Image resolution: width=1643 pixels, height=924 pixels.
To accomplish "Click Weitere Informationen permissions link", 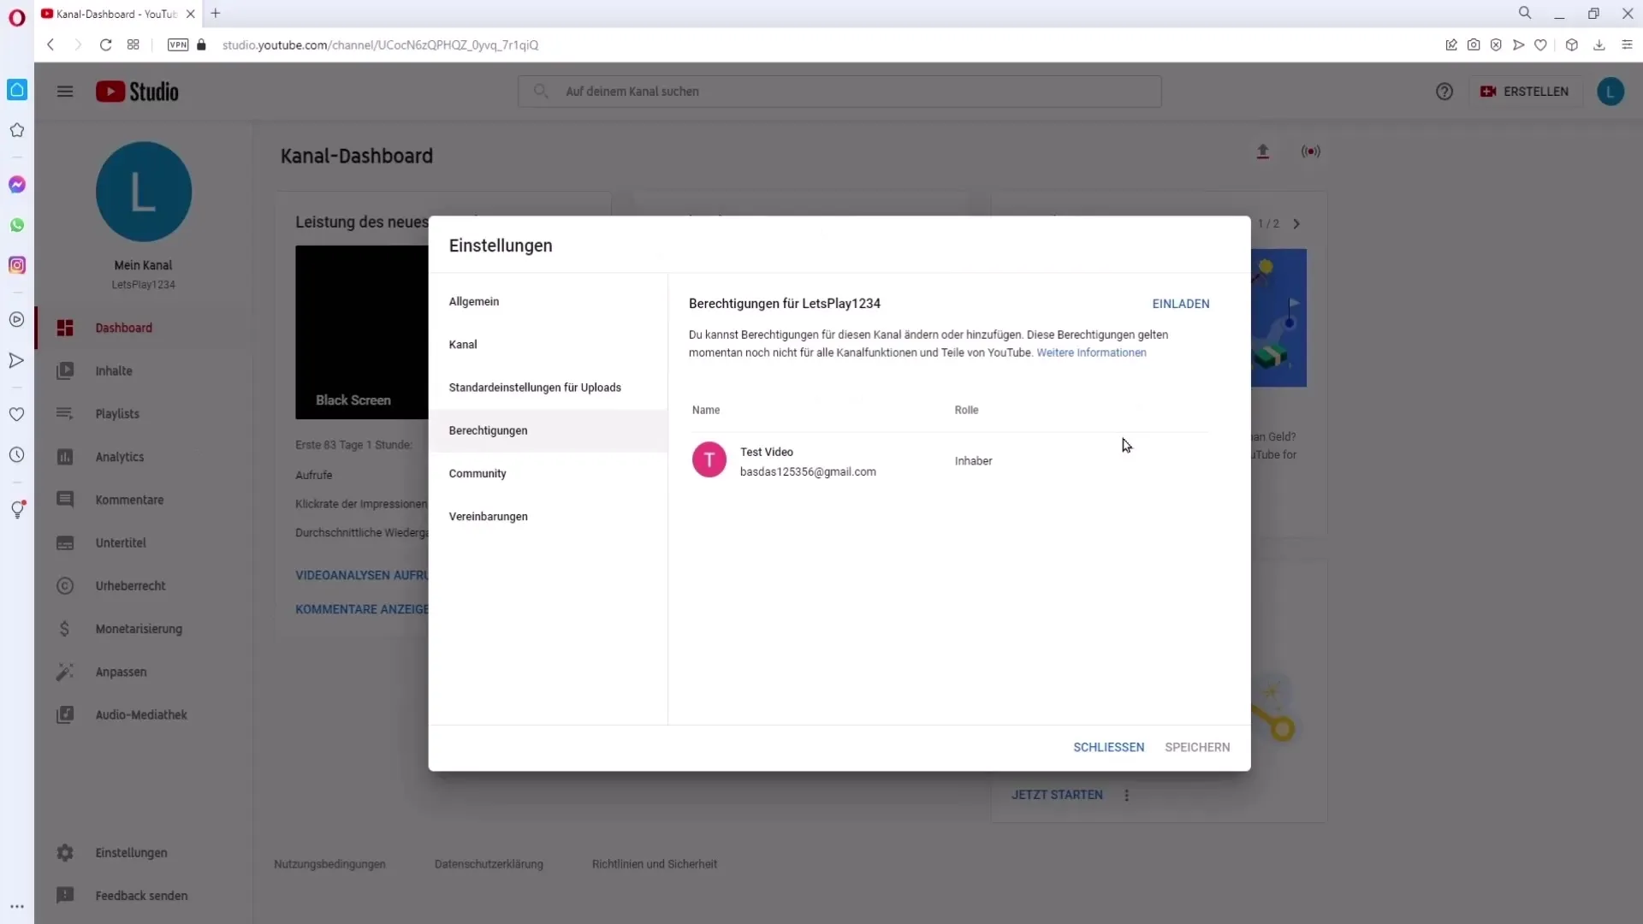I will point(1091,352).
